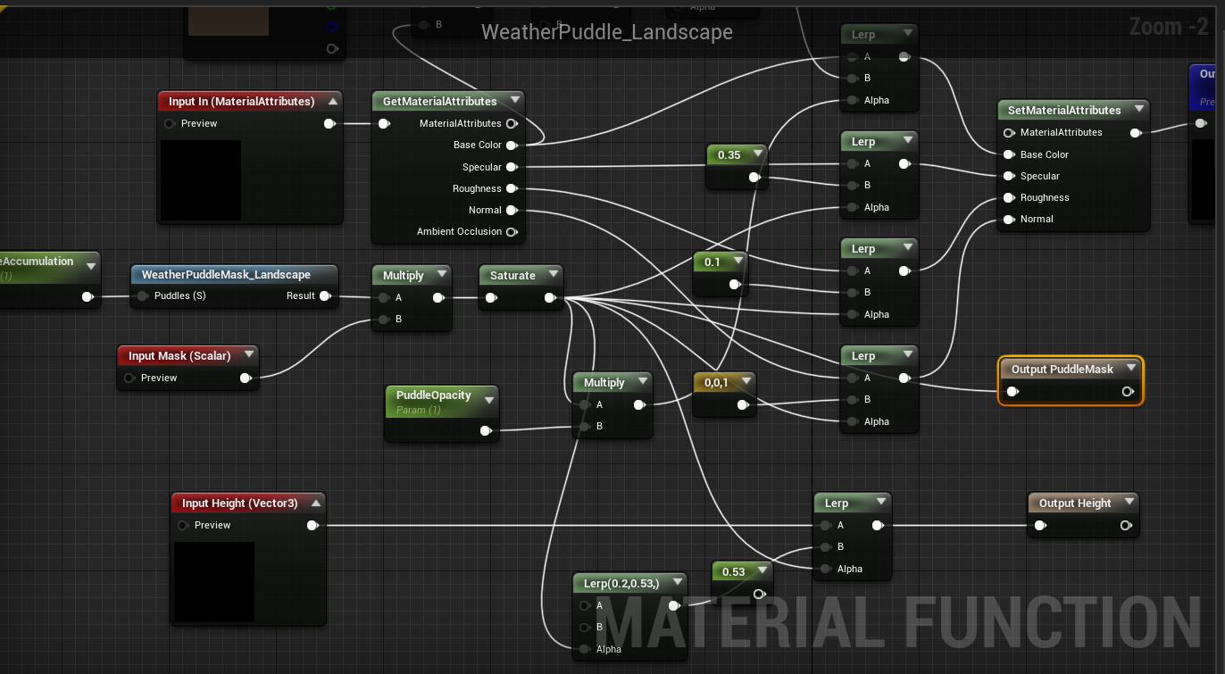The image size is (1225, 674).
Task: Click the Normal input pin on SetMaterialAttributes
Action: [1009, 219]
